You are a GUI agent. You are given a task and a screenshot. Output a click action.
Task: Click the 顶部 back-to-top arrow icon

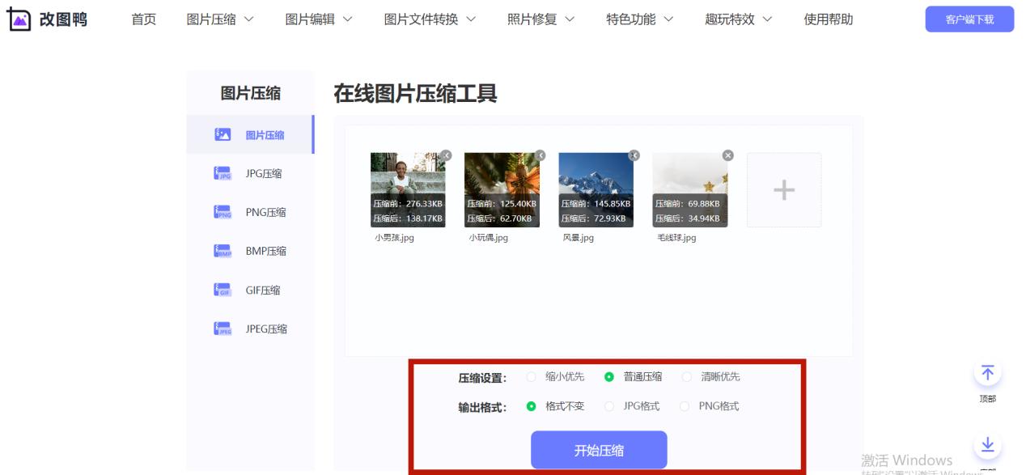[x=988, y=374]
